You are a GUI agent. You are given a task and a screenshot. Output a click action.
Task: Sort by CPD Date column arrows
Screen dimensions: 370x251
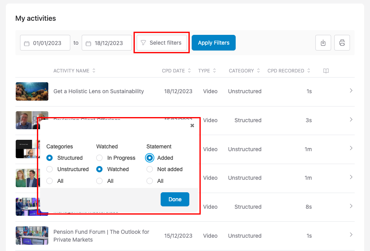(189, 71)
